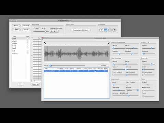The height and width of the screenshot is (123, 164).
Task: Click the waveform Scale slider
Action: click(67, 66)
